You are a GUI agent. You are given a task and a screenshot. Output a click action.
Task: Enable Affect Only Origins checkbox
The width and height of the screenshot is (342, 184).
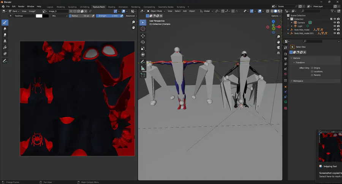coord(312,68)
